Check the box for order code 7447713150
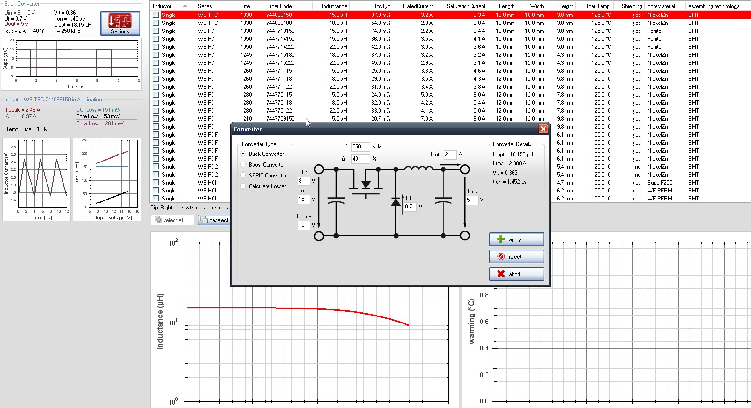Viewport: 751px width, 408px height. tap(156, 31)
